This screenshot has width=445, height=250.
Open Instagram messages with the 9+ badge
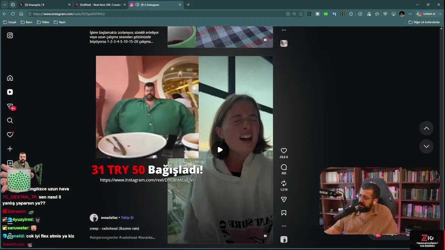[x=10, y=107]
